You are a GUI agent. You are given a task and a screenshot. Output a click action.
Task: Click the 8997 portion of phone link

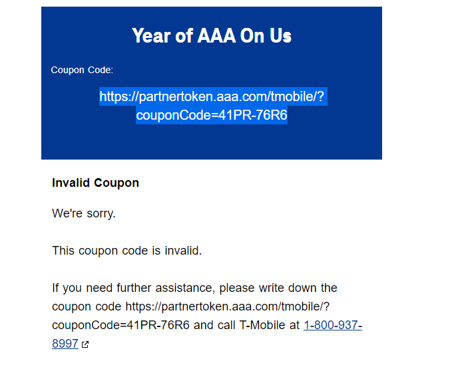tap(65, 343)
